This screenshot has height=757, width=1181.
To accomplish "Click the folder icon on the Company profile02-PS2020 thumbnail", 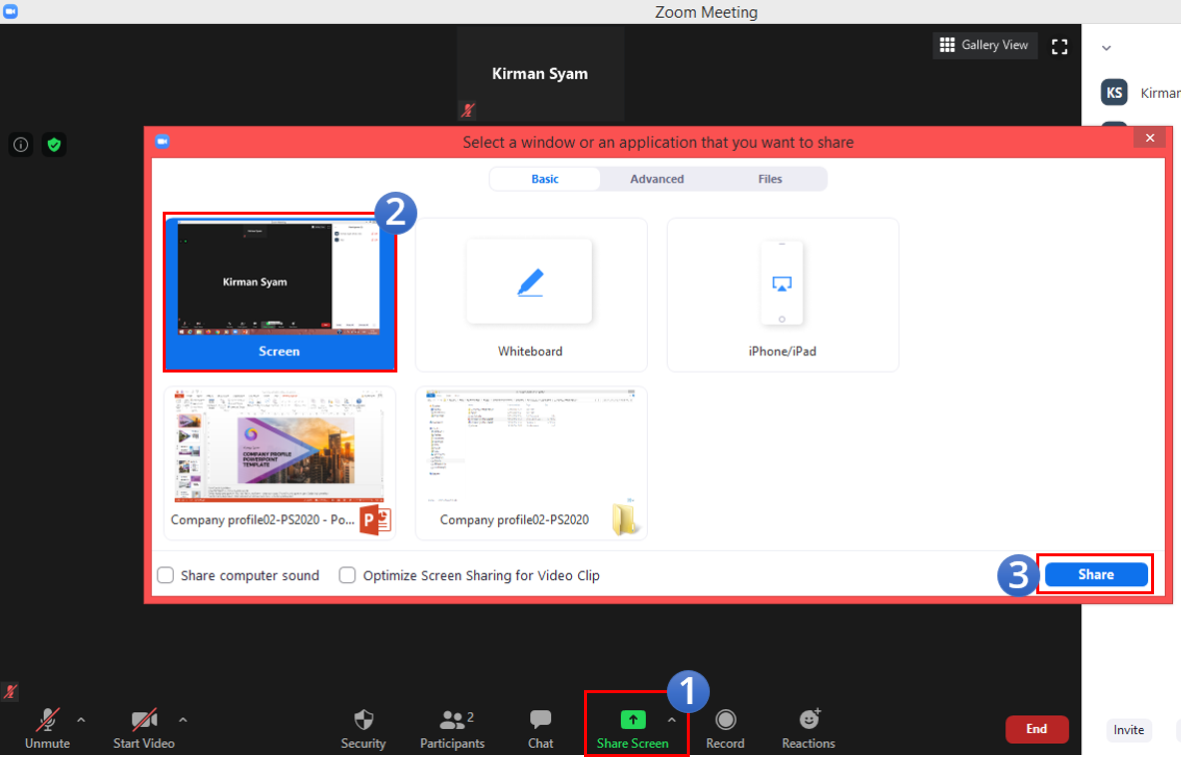I will [x=625, y=518].
